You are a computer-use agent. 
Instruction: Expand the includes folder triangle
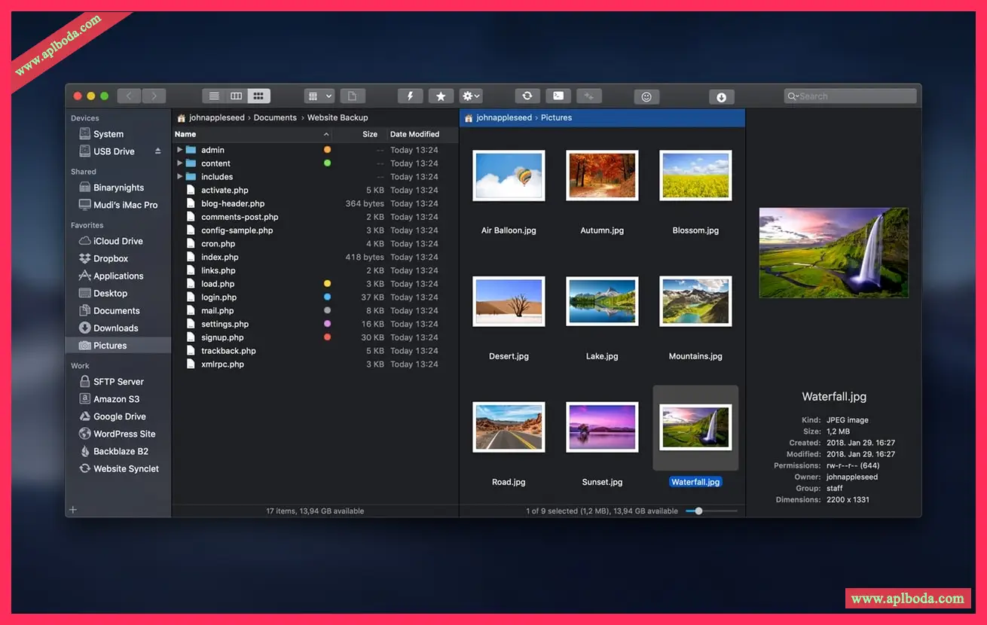tap(179, 177)
